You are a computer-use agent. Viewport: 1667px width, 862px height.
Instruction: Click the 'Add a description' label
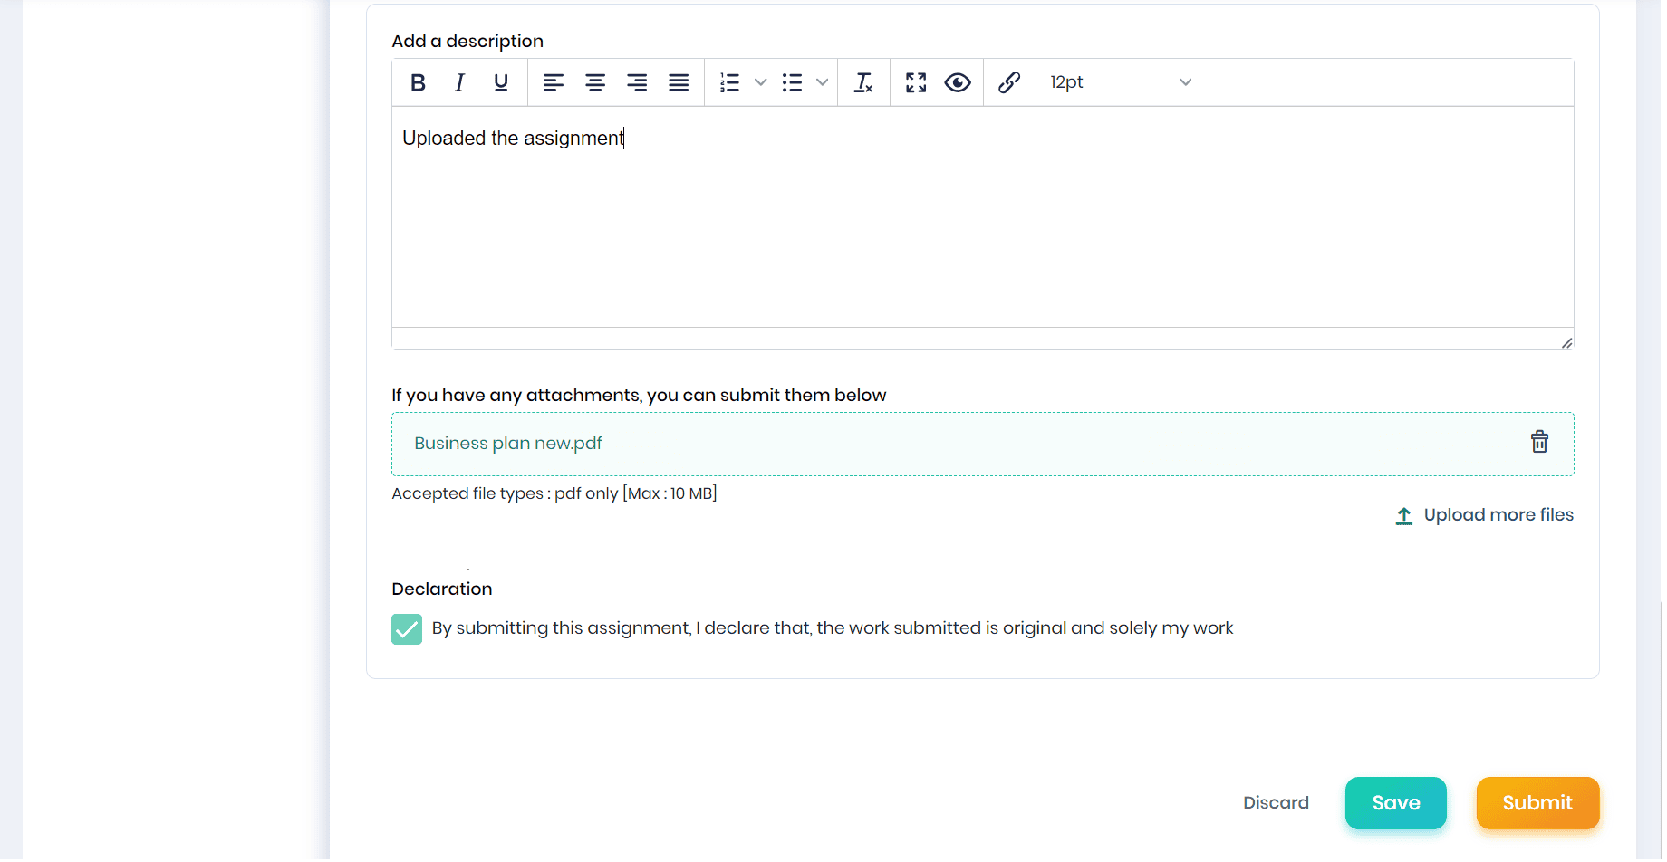click(467, 42)
